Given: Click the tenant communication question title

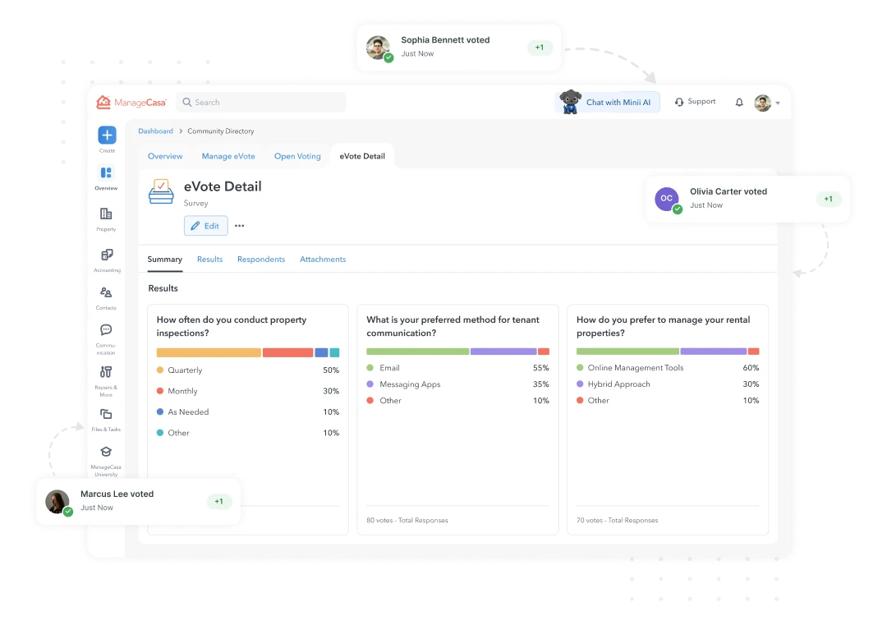Looking at the screenshot, I should coord(453,326).
